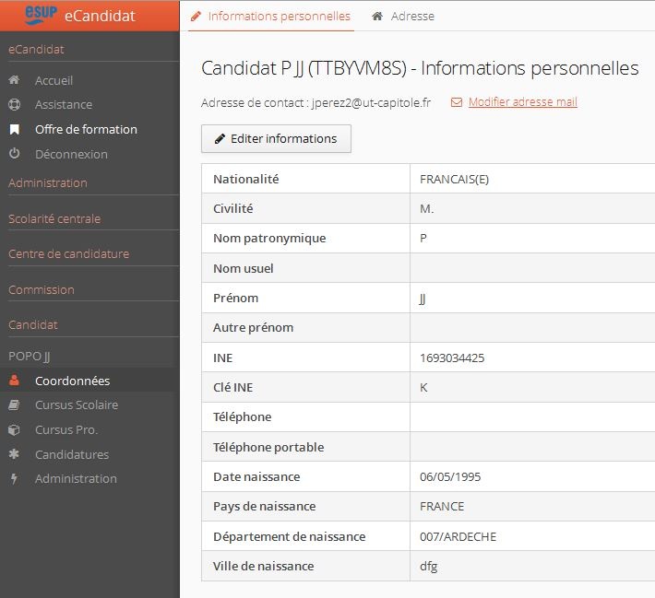This screenshot has height=598, width=655.
Task: Open the Modifier adresse mail link
Action: click(x=522, y=102)
